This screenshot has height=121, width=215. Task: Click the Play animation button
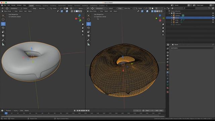[84, 111]
